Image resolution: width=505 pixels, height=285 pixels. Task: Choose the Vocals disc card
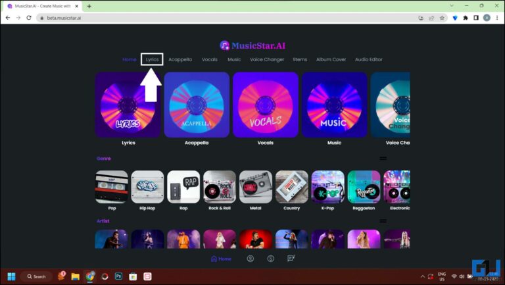(265, 105)
